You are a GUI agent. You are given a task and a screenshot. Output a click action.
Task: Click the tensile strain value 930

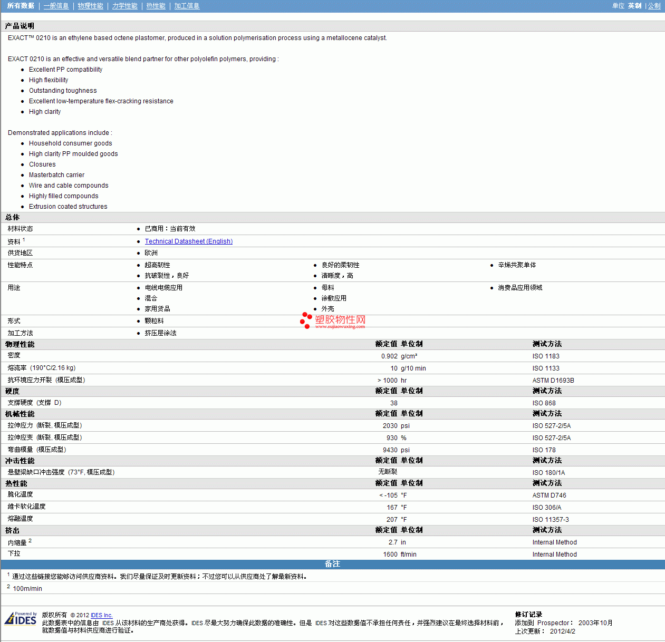coord(392,438)
